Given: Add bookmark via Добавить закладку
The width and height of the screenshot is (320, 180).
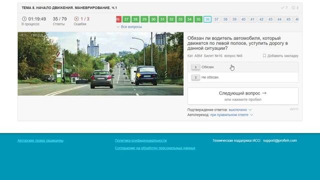Looking at the screenshot, I should (280, 55).
